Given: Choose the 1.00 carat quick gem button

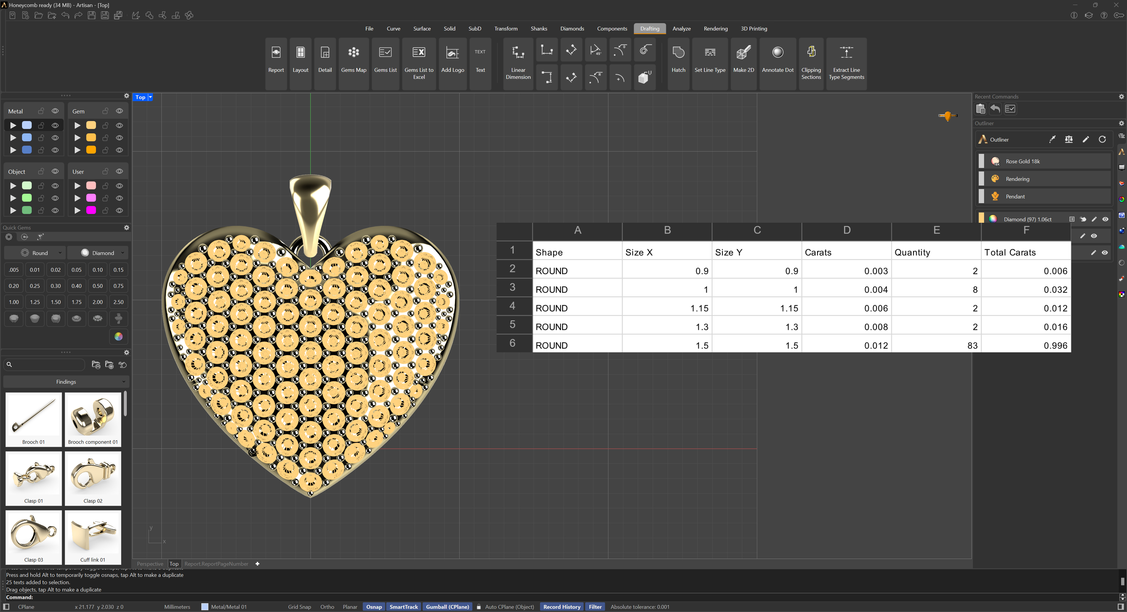Looking at the screenshot, I should point(14,302).
